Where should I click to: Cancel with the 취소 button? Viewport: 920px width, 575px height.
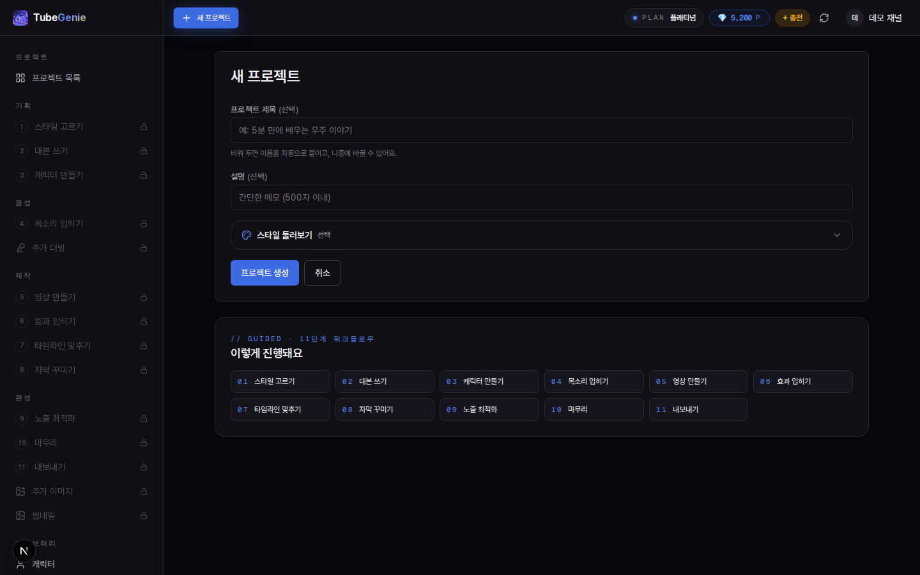click(x=323, y=273)
